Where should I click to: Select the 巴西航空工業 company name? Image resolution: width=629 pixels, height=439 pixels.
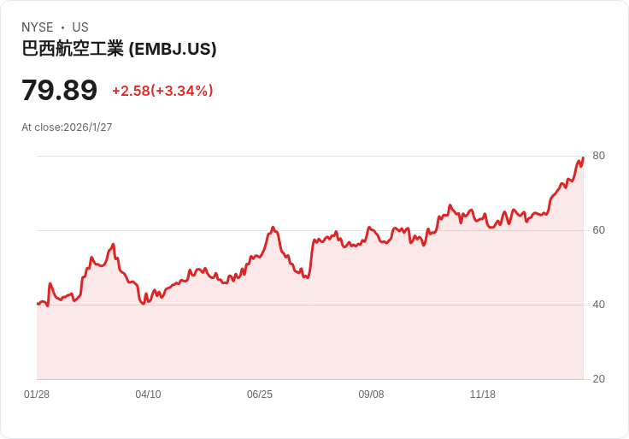click(73, 49)
